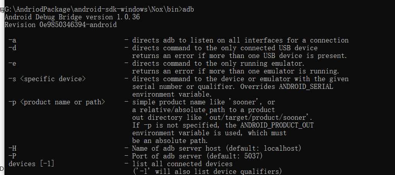Image resolution: width=395 pixels, height=175 pixels.
Task: Click the -d option flag
Action: [x=12, y=48]
